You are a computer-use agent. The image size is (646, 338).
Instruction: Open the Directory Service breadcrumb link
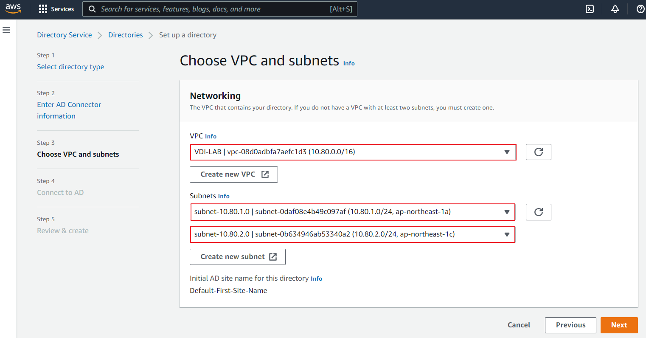tap(65, 35)
